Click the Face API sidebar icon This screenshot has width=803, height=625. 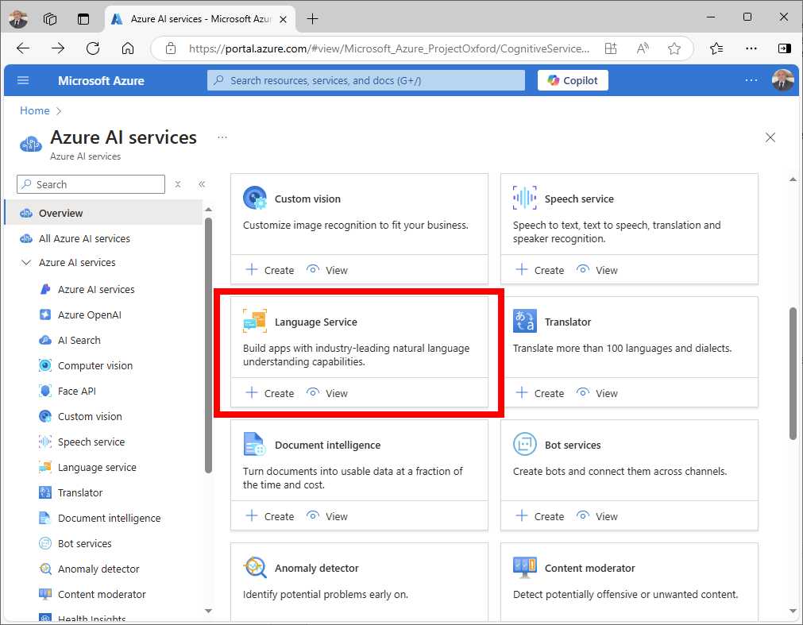(x=45, y=391)
